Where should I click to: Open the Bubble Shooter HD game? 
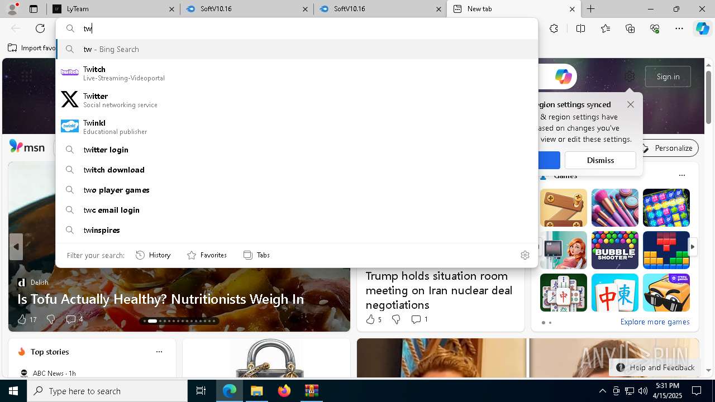[x=615, y=250]
